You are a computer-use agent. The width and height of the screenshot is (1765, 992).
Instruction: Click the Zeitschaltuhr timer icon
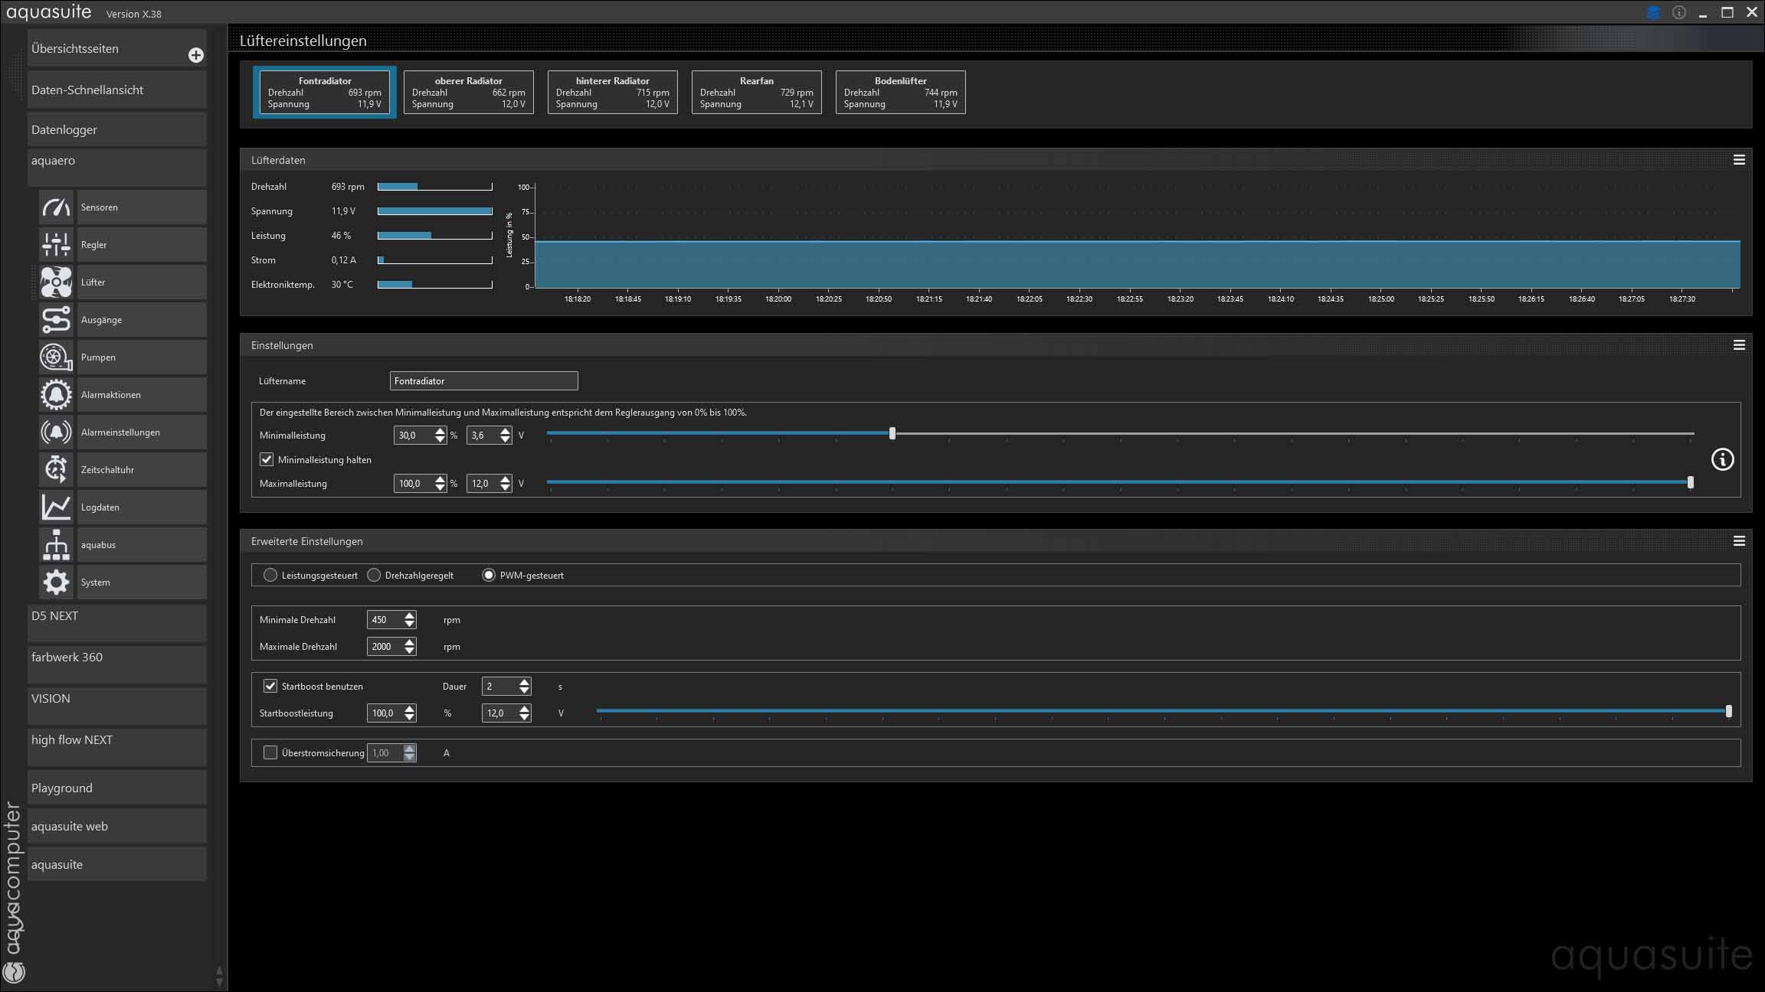pyautogui.click(x=56, y=470)
